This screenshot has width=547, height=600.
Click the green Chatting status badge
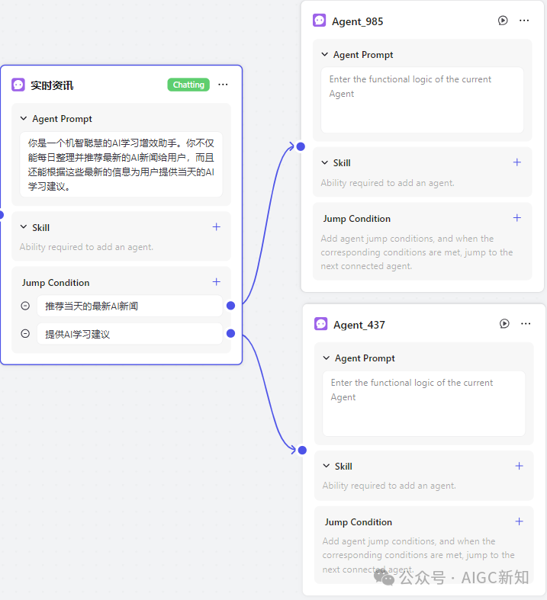(x=188, y=85)
